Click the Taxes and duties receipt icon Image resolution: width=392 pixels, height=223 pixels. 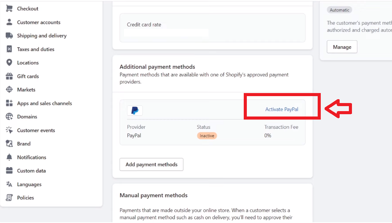(x=9, y=49)
